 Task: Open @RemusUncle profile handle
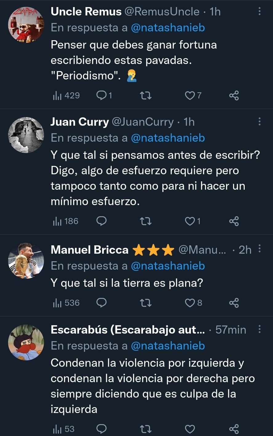(x=162, y=12)
